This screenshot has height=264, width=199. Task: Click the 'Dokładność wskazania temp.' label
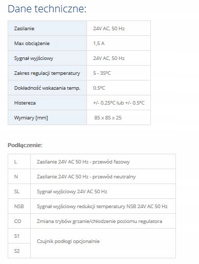click(x=47, y=88)
